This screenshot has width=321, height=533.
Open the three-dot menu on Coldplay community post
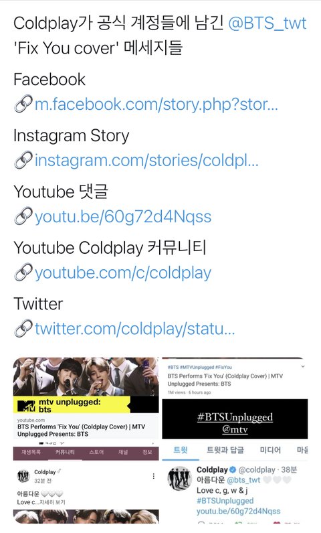point(154,476)
